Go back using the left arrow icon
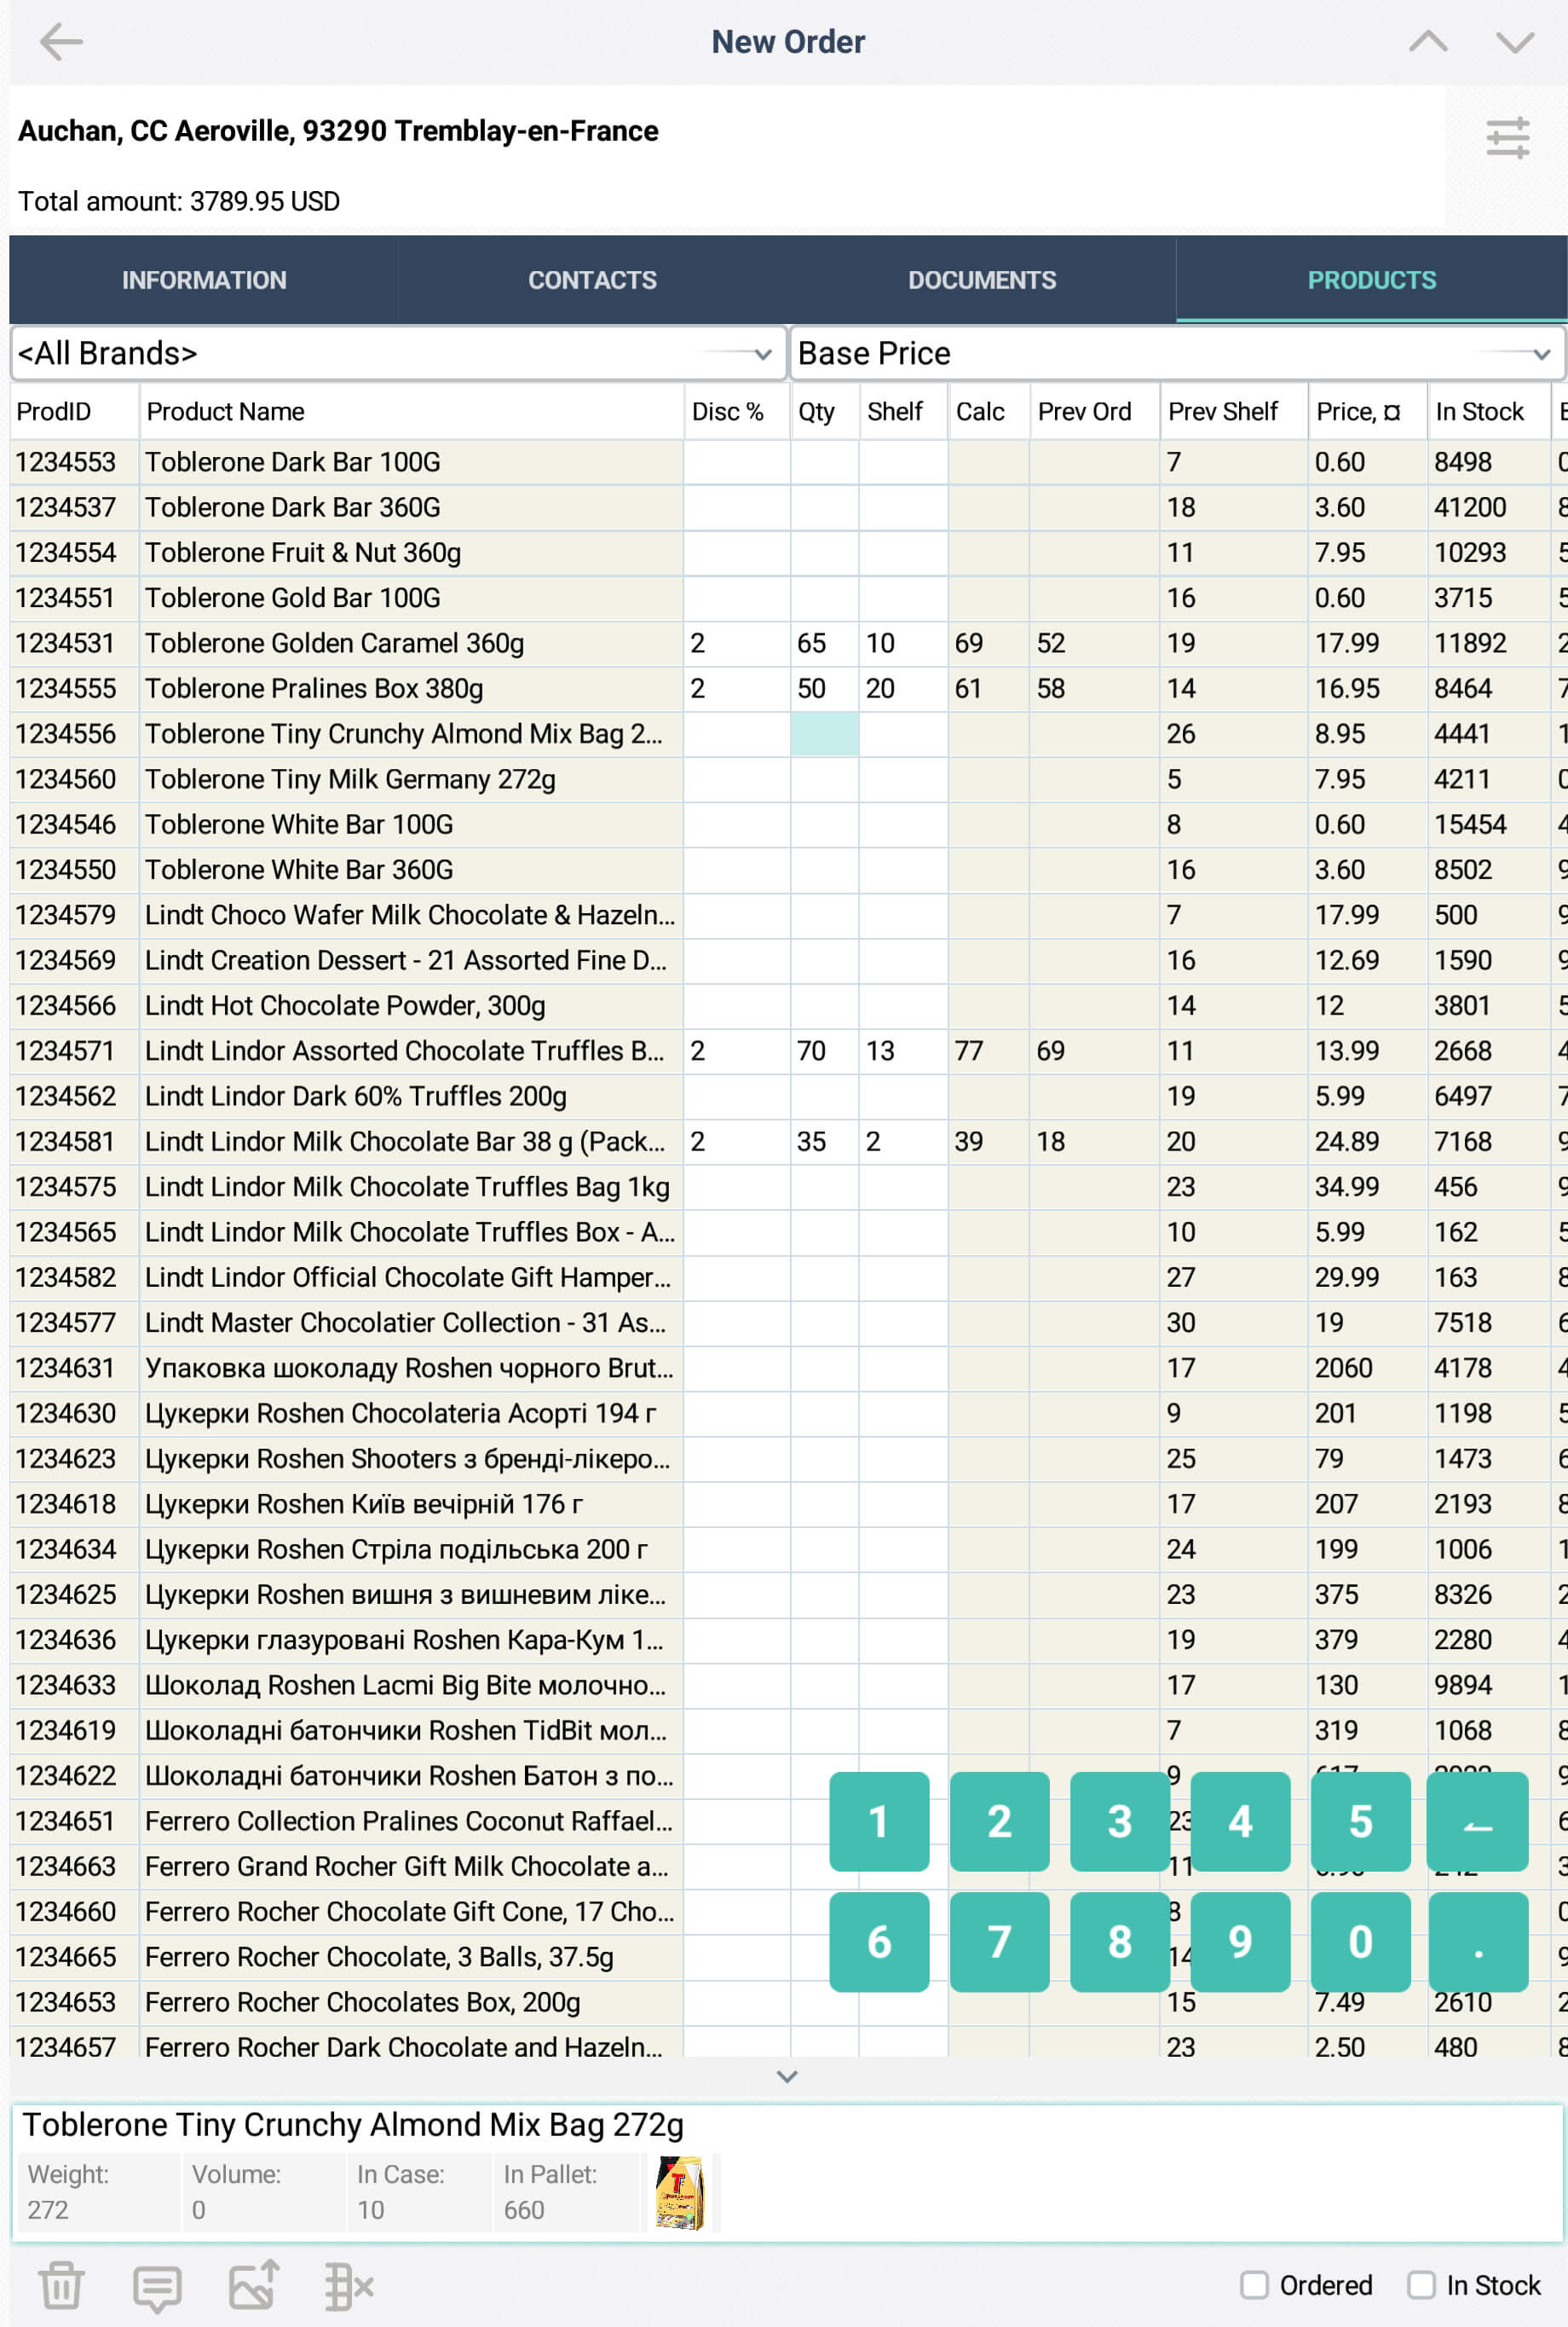 (x=60, y=42)
